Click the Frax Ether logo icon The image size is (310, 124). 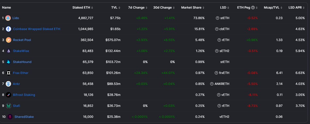click(8, 73)
